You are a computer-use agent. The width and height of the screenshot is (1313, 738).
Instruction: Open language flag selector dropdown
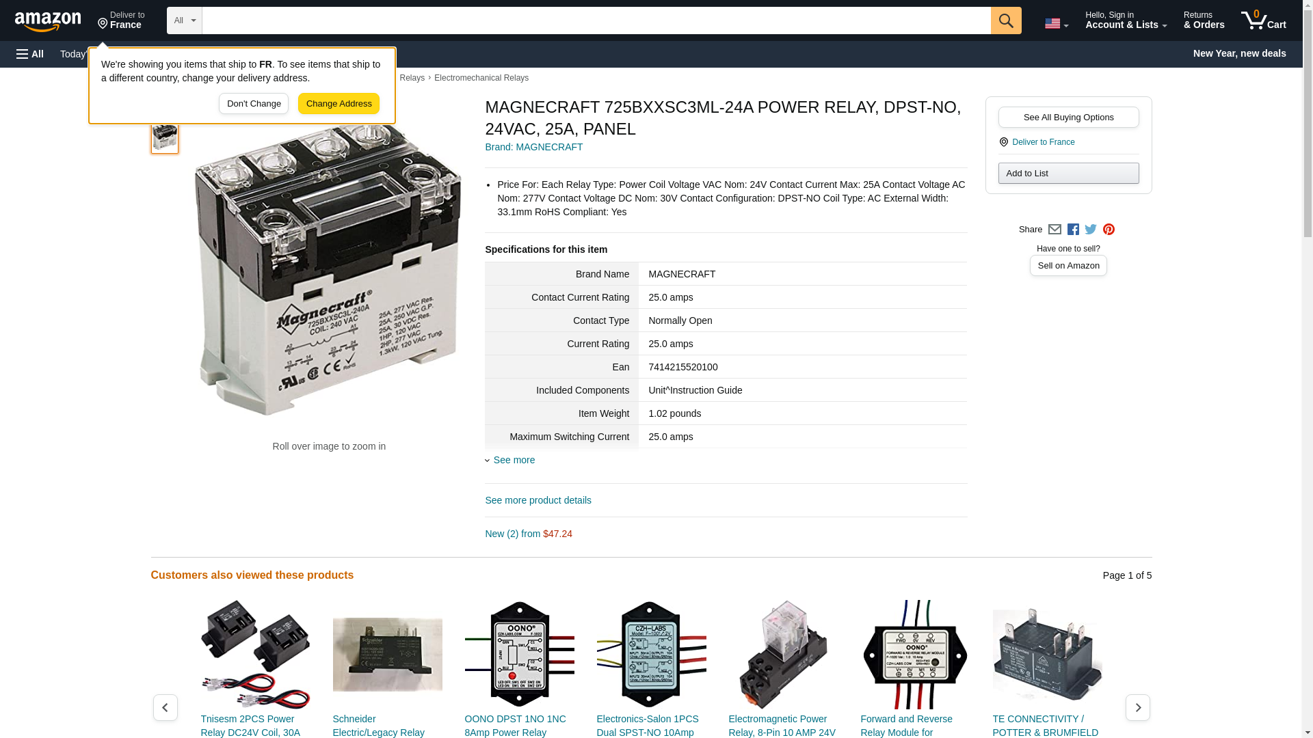(1056, 23)
